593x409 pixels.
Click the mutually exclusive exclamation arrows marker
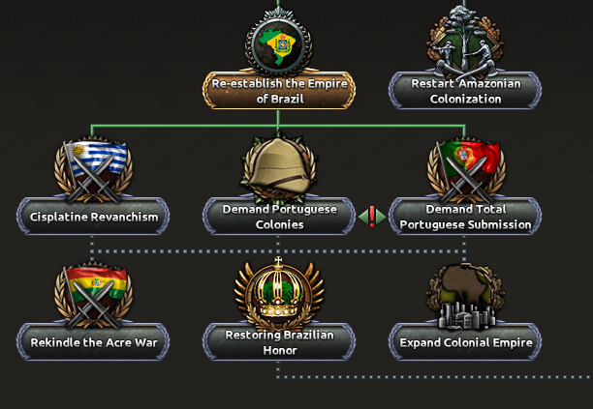(372, 217)
